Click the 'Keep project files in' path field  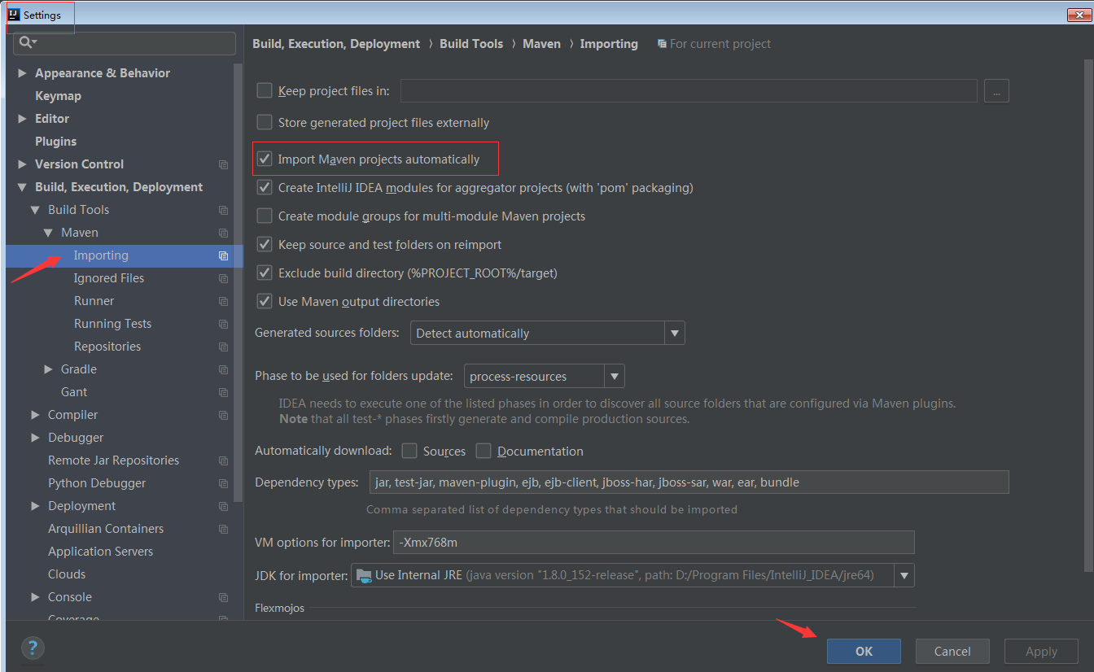click(x=689, y=90)
